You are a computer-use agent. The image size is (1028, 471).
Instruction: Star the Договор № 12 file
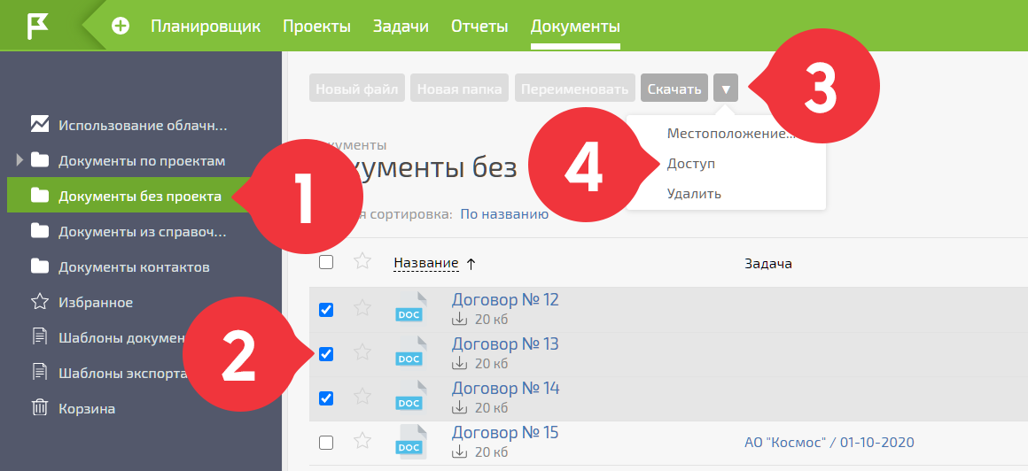click(x=362, y=308)
